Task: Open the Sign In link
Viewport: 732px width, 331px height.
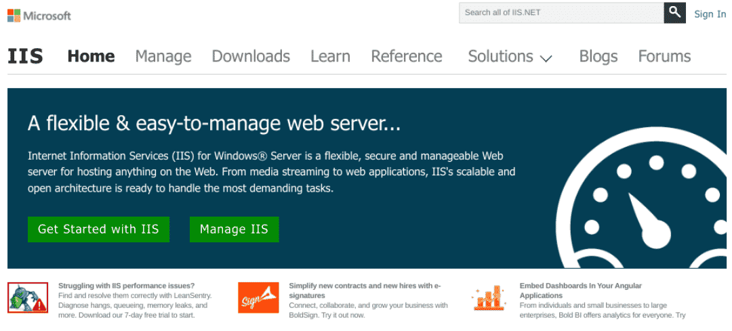Action: click(x=710, y=14)
